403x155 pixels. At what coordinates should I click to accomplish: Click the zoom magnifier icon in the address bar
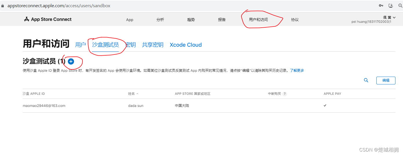400,5
